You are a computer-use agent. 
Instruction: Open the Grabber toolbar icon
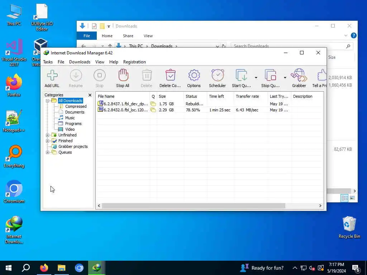point(299,75)
